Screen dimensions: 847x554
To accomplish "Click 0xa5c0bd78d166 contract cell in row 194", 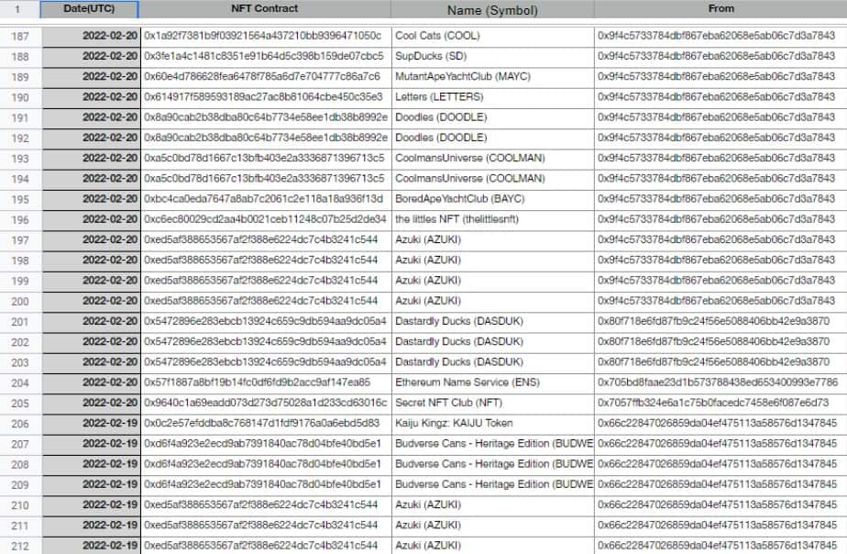I will click(265, 178).
